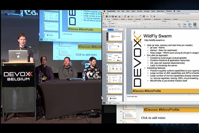
Task: Open the Apple menu
Action: click(x=104, y=11)
